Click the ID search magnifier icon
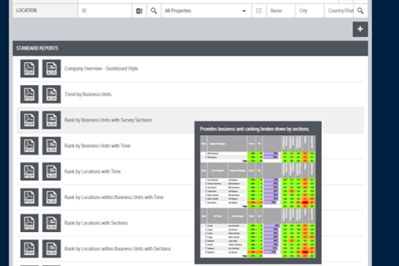 click(153, 10)
